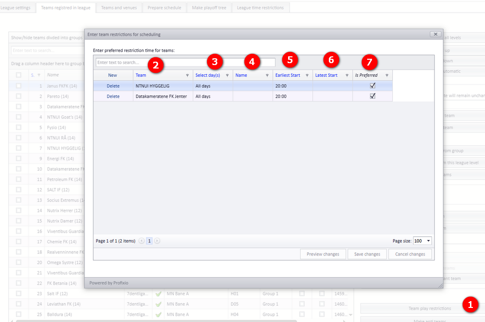Open the Select day(s) column filter icon

coord(227,75)
